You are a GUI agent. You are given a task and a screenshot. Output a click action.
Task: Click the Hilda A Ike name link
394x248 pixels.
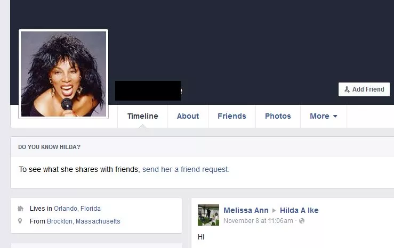coord(299,210)
